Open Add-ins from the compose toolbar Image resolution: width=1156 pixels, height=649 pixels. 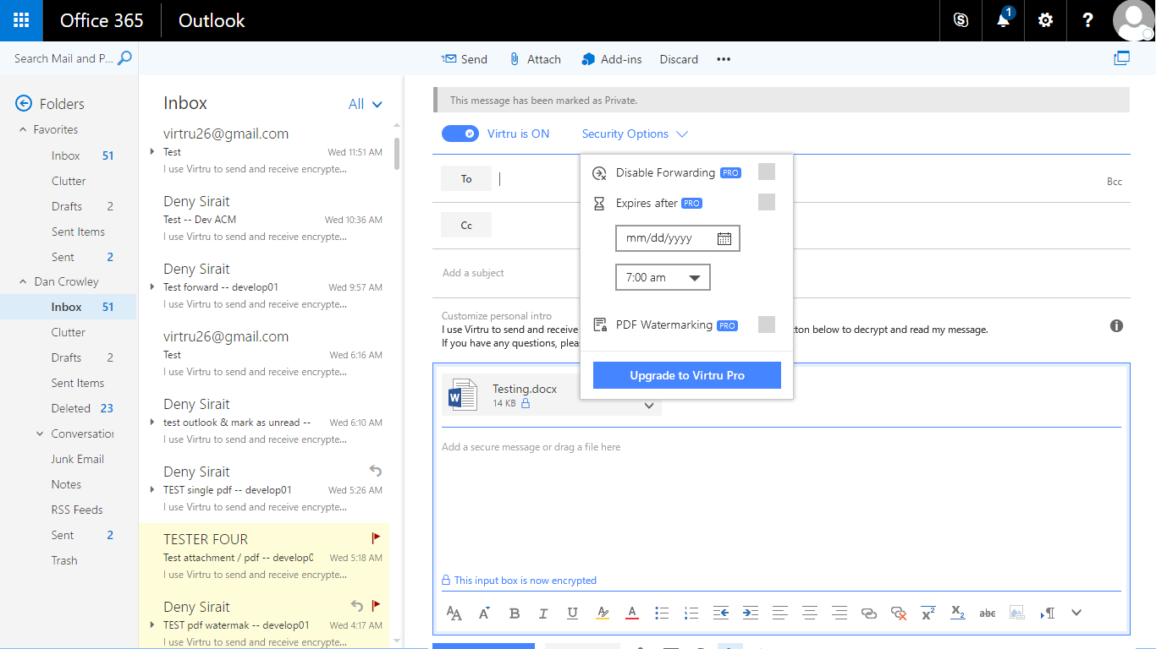pyautogui.click(x=612, y=59)
